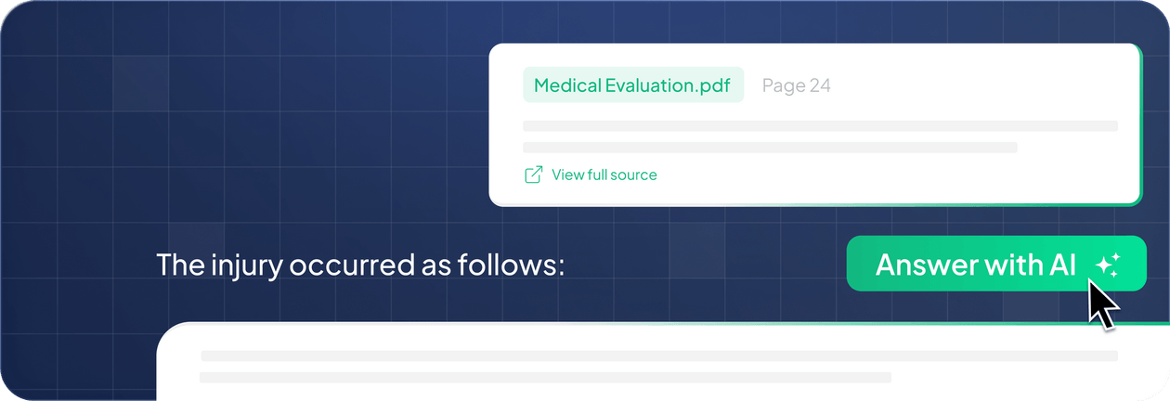1170x401 pixels.
Task: Click the second shorter line in source card
Action: point(770,148)
